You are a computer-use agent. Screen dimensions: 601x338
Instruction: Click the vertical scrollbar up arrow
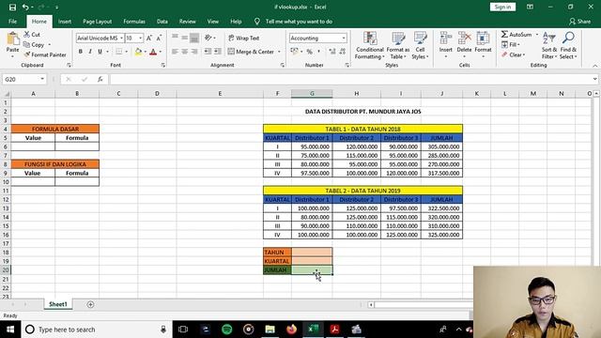pos(596,94)
